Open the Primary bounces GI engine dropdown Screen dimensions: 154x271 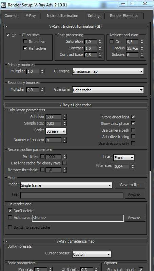108,71
